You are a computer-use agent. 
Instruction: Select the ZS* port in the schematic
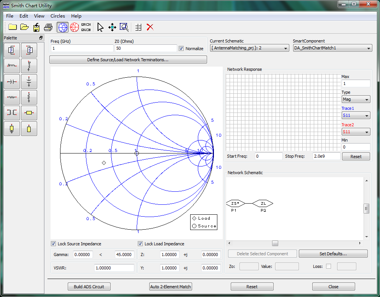tap(235, 203)
